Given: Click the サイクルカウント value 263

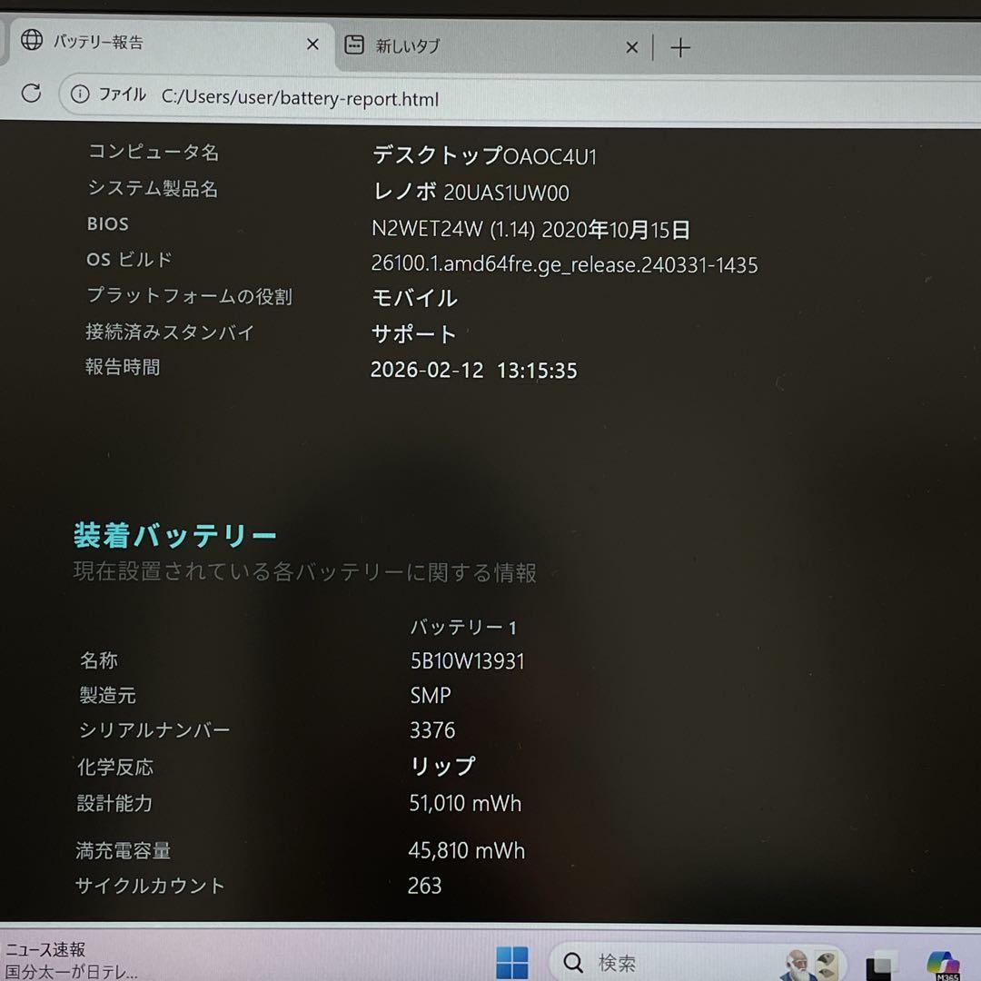Looking at the screenshot, I should [x=423, y=886].
